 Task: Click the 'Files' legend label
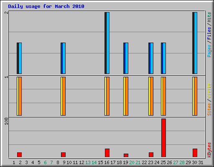tap(209, 33)
